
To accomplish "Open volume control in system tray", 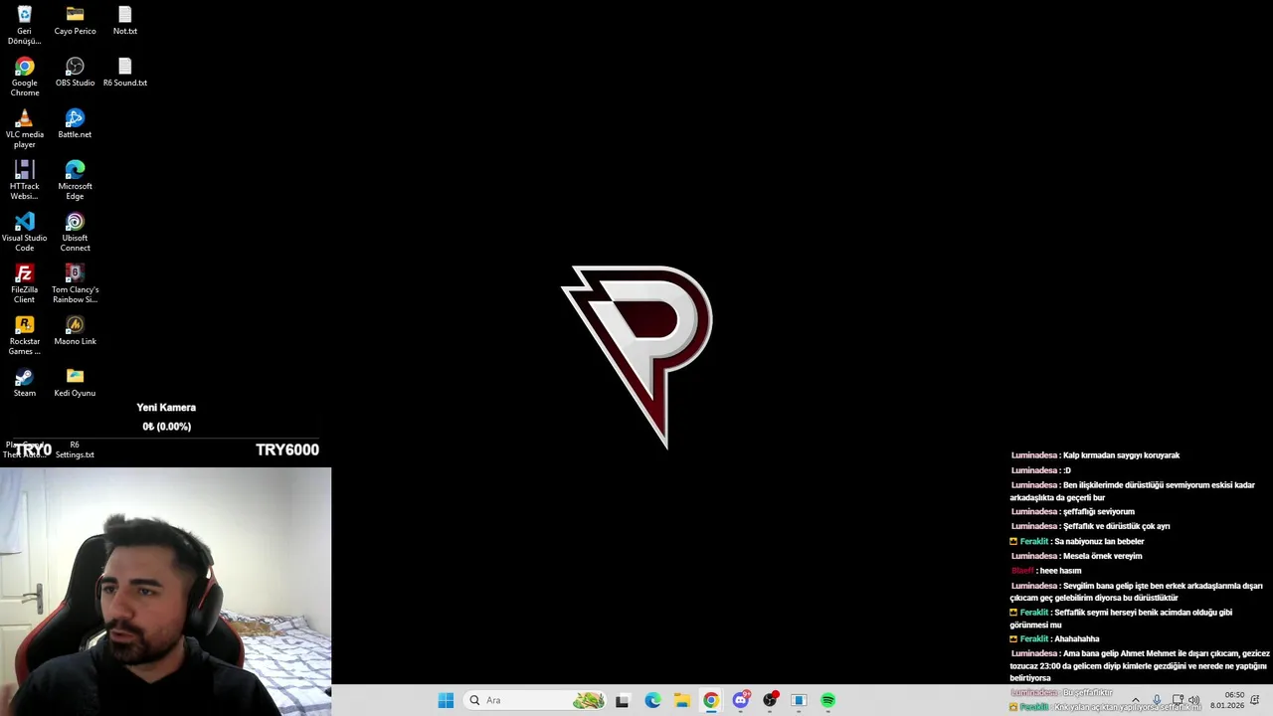I will click(x=1194, y=700).
